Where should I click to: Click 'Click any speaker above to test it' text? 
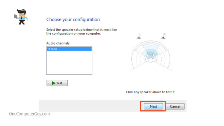[151, 92]
